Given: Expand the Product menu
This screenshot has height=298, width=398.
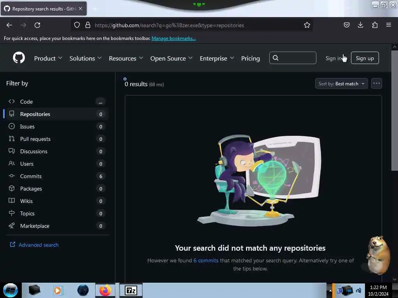Looking at the screenshot, I should click(48, 58).
